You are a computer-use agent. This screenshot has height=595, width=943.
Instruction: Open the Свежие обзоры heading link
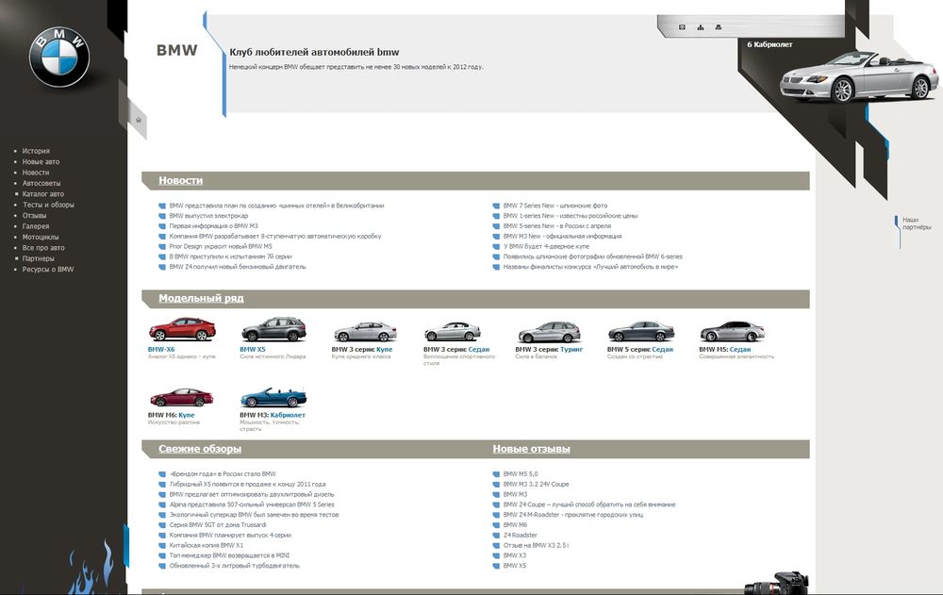tap(200, 449)
